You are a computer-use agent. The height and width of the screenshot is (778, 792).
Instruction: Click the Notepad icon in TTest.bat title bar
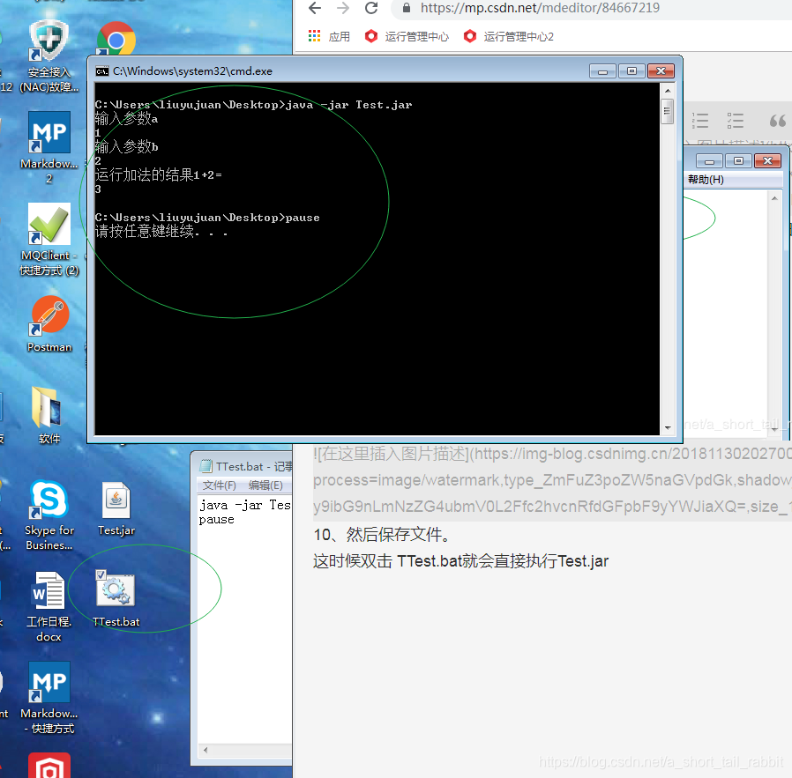click(x=205, y=466)
